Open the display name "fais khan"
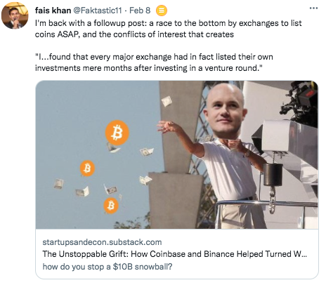Viewport: 326px width, 285px height. 53,11
